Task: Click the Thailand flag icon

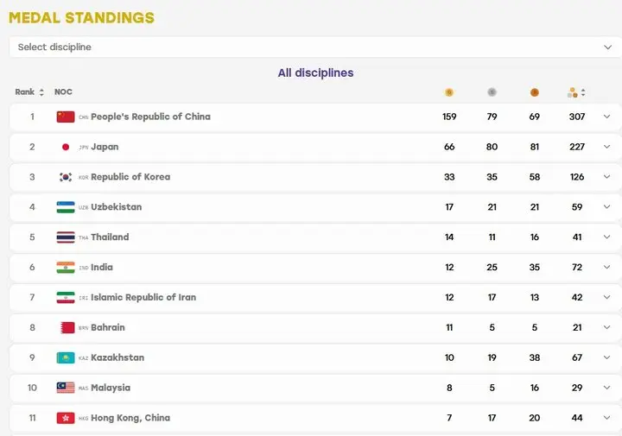Action: click(x=66, y=237)
